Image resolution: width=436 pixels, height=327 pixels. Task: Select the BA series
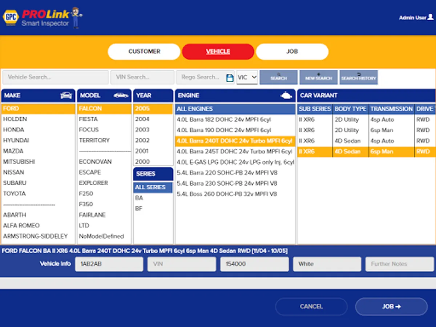click(153, 198)
